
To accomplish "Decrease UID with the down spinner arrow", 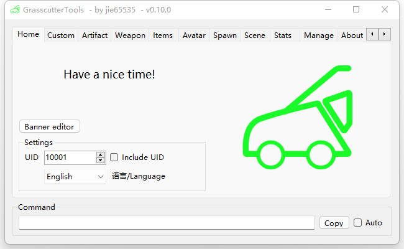I will [x=101, y=161].
